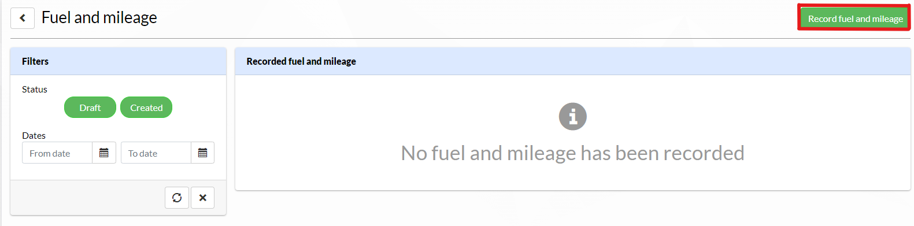Select the Filters panel header
The width and height of the screenshot is (914, 226).
click(118, 61)
